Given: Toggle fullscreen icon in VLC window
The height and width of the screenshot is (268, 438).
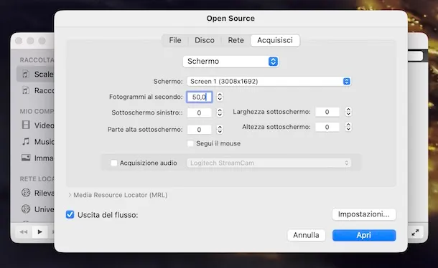Looking at the screenshot, I should pos(415,232).
